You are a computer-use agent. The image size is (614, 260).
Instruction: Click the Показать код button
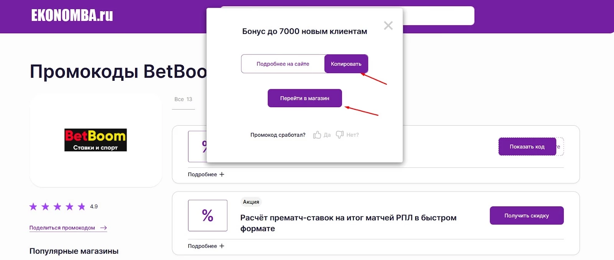[527, 147]
